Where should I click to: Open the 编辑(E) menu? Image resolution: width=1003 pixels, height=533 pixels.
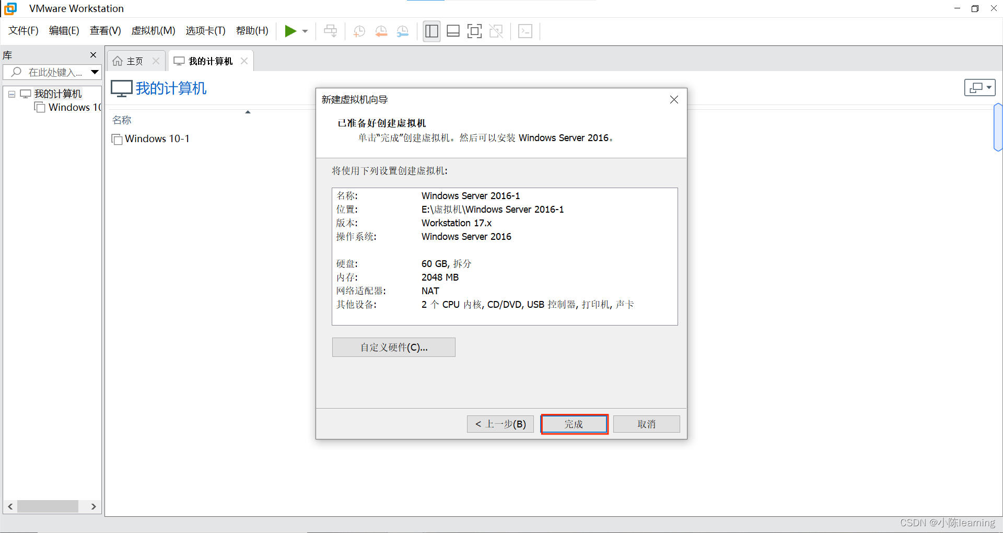64,31
